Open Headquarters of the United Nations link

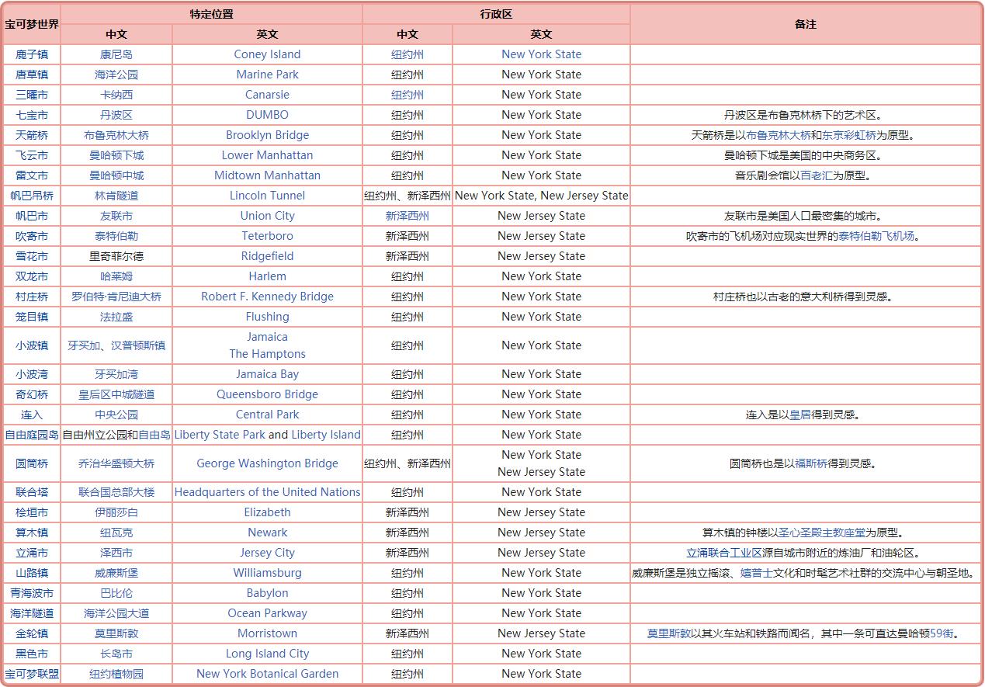(x=267, y=492)
